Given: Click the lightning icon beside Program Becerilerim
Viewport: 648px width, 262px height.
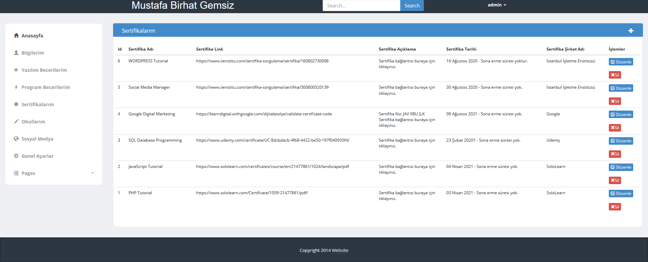Looking at the screenshot, I should point(16,87).
